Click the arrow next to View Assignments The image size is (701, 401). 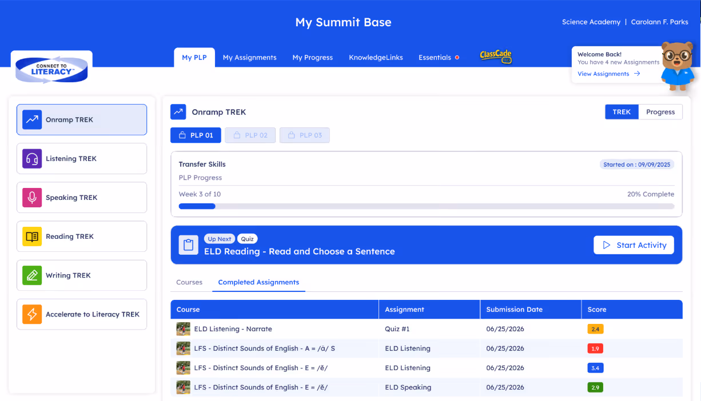point(637,74)
